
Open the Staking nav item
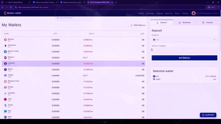coord(160,13)
